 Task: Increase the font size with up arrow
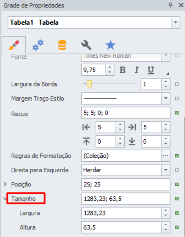pos(109,67)
